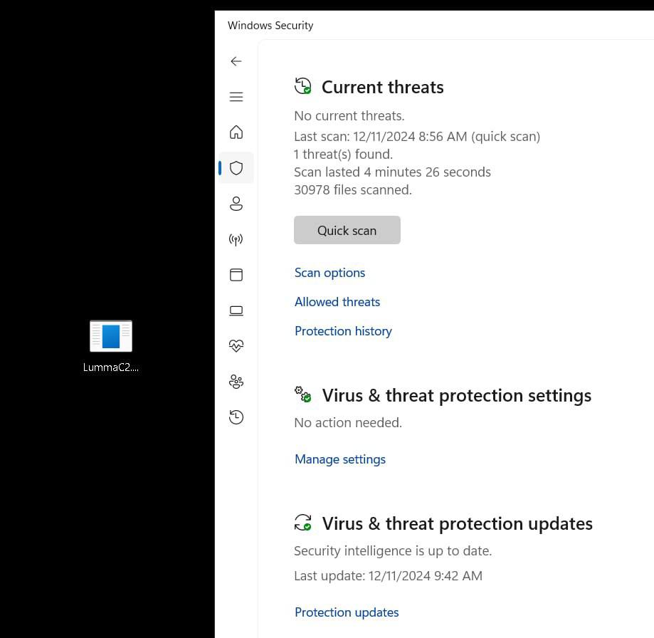654x638 pixels.
Task: Open Family options icon
Action: pyautogui.click(x=236, y=382)
